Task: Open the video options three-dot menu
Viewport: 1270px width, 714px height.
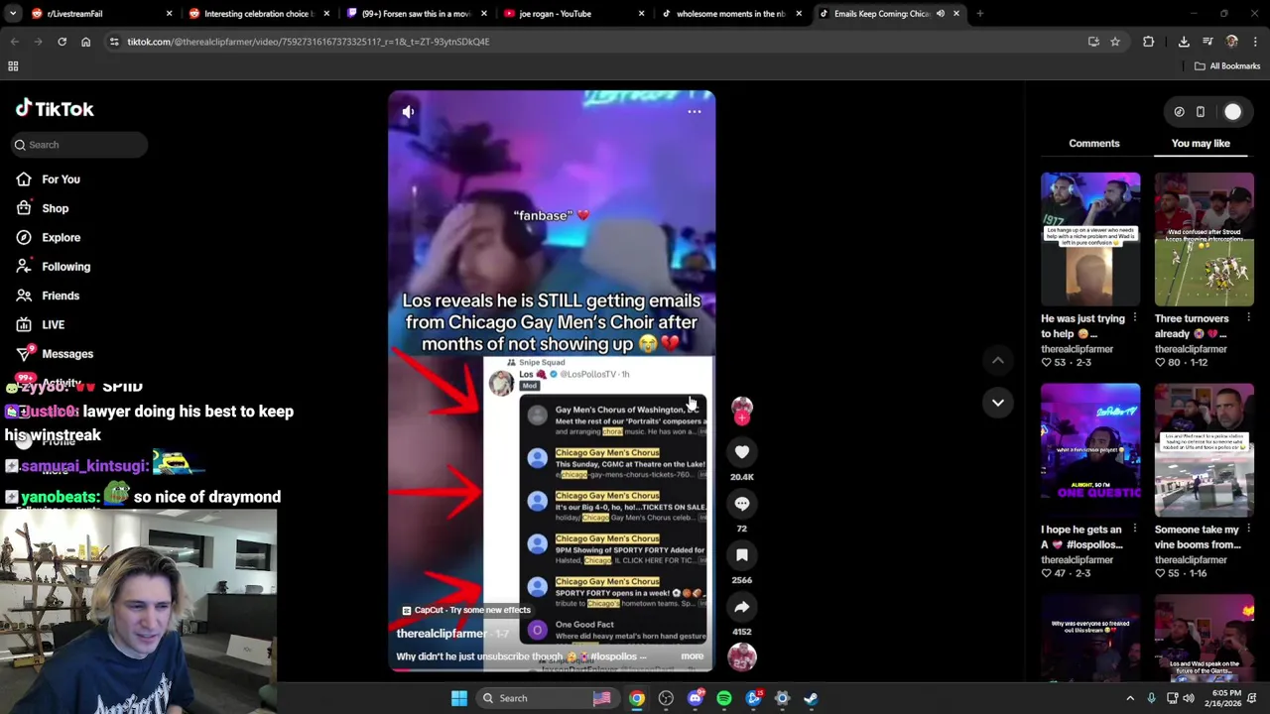Action: pyautogui.click(x=695, y=112)
